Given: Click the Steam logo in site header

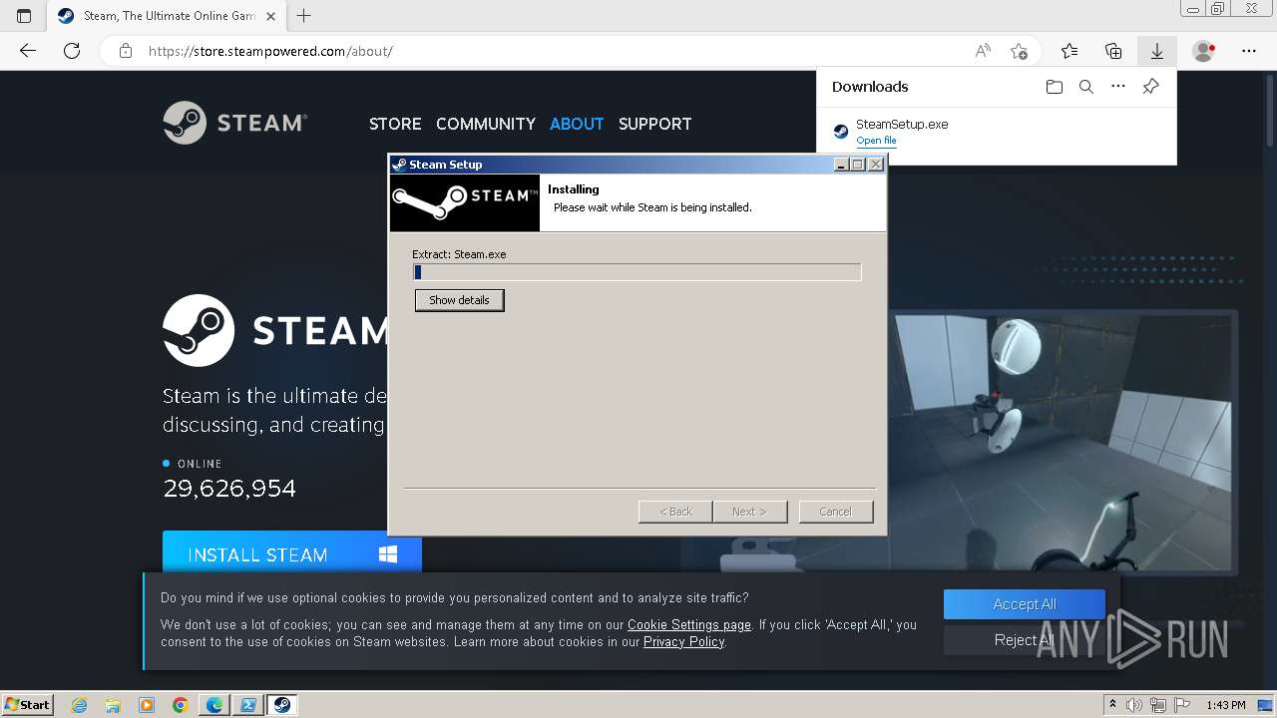Looking at the screenshot, I should coord(234,123).
